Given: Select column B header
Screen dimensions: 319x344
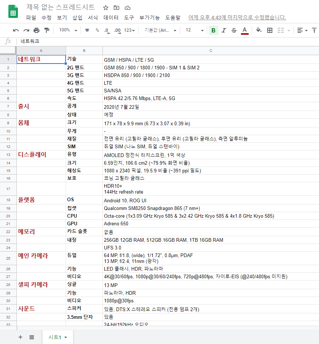Looking at the screenshot, I should point(84,51).
